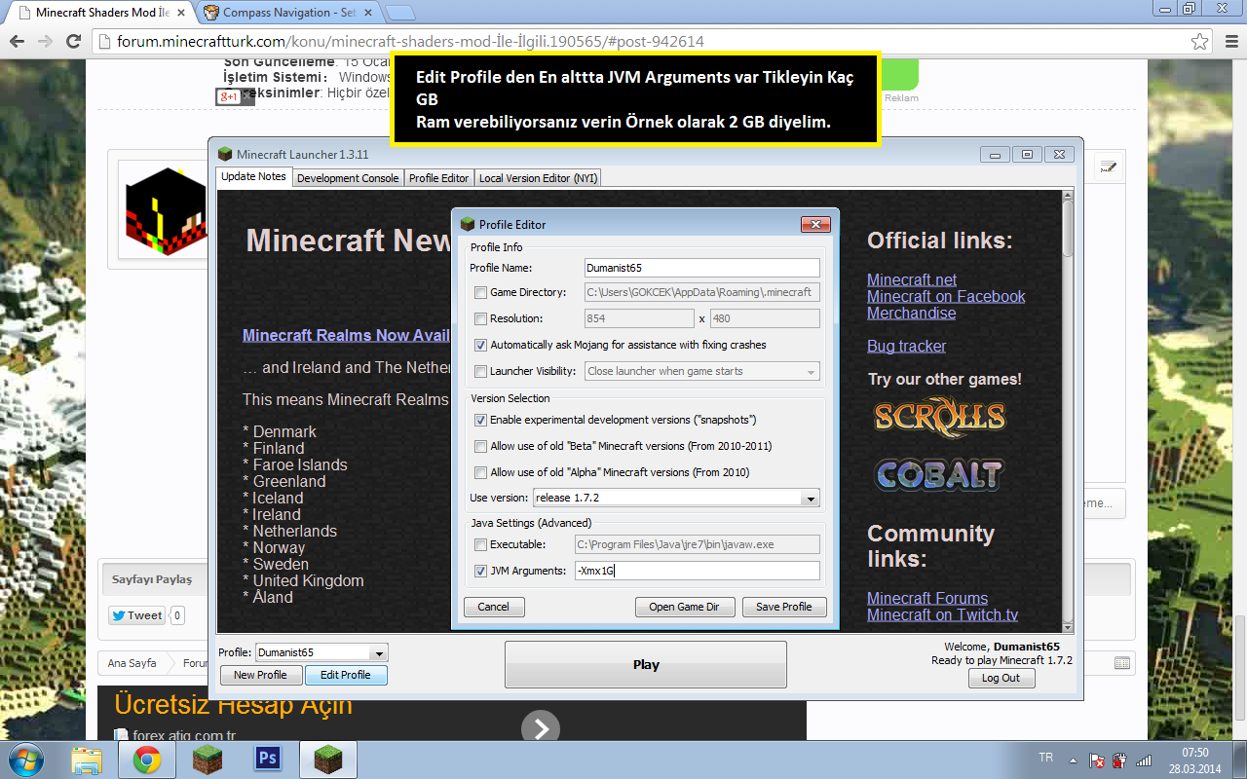Screen dimensions: 1247x779
Task: Close the Minecraft Shaders Mod tab
Action: (x=182, y=14)
